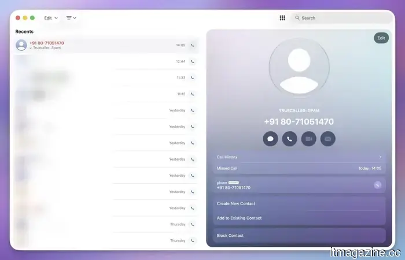Click the 11:15 time in Recents
This screenshot has width=405, height=260.
pyautogui.click(x=181, y=94)
